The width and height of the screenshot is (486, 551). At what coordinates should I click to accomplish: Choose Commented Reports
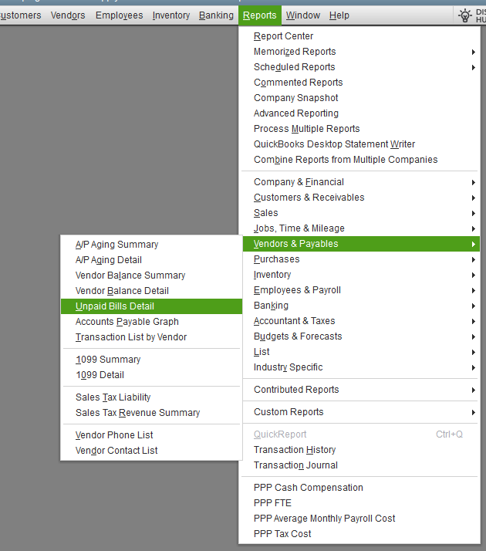pyautogui.click(x=359, y=83)
